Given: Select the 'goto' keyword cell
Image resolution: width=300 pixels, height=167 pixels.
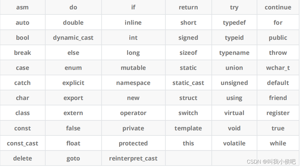Looking at the screenshot, I should pyautogui.click(x=73, y=158).
